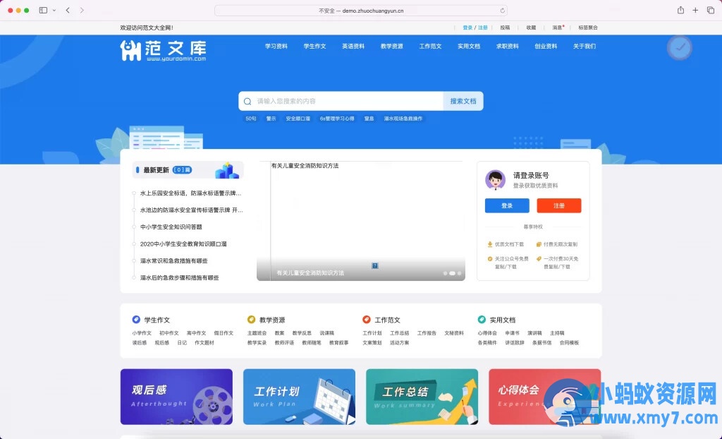Click the magnifier icon in search box
Image resolution: width=722 pixels, height=439 pixels.
(x=247, y=101)
